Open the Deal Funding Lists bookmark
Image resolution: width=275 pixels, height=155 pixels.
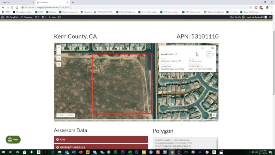[214, 12]
